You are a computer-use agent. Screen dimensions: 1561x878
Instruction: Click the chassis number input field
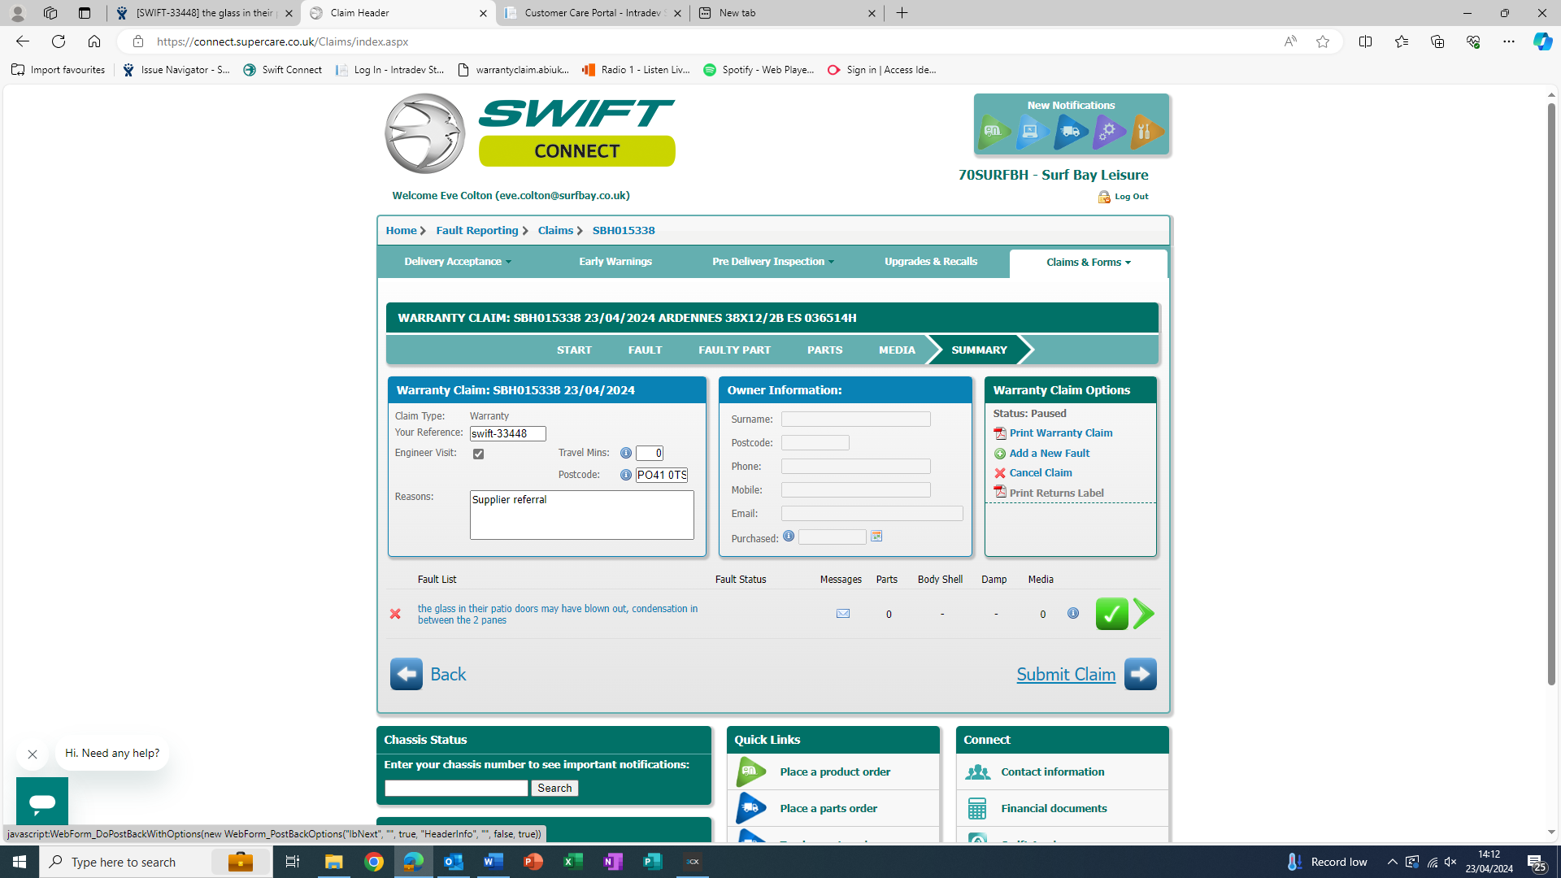click(x=456, y=788)
